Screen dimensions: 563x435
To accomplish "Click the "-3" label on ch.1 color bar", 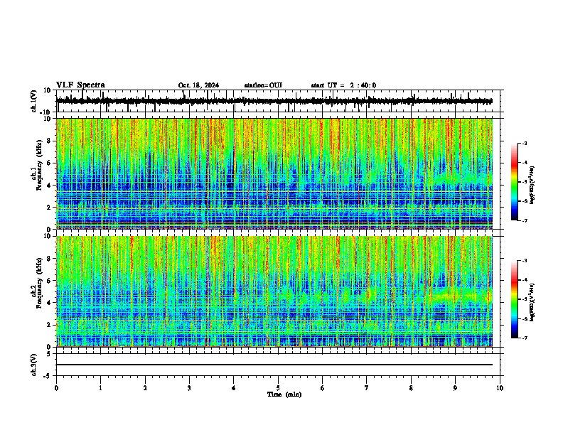I will (524, 144).
